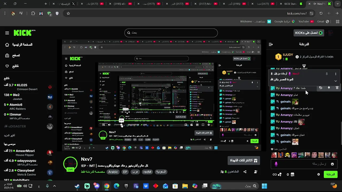Delete the طمنا عنك chat message
Viewport: 342px width, 192px height.
click(337, 88)
